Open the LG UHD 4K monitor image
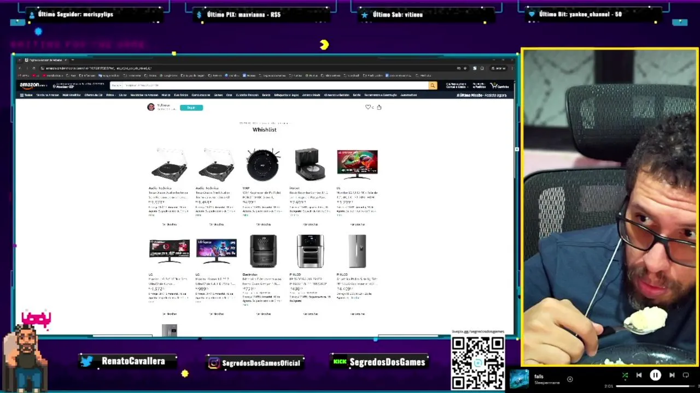Image resolution: width=700 pixels, height=393 pixels. coord(357,164)
